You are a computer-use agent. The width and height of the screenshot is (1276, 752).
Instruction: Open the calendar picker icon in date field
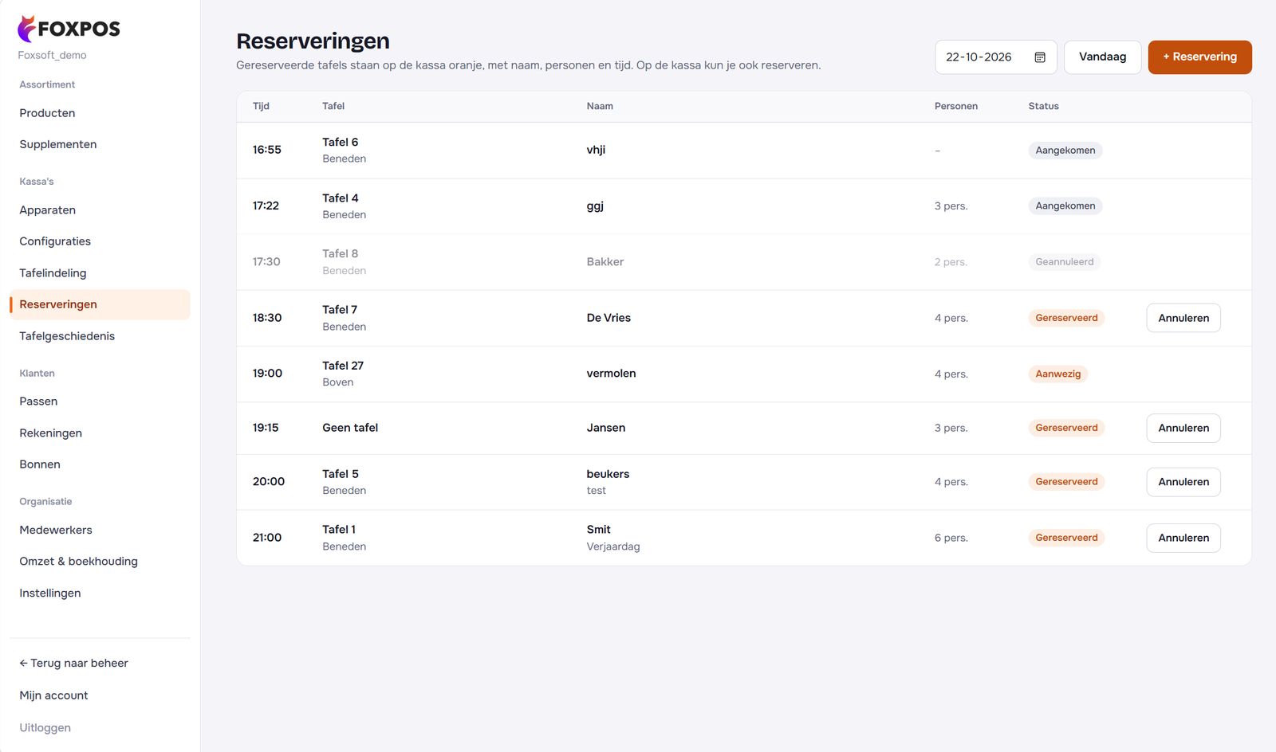1040,57
